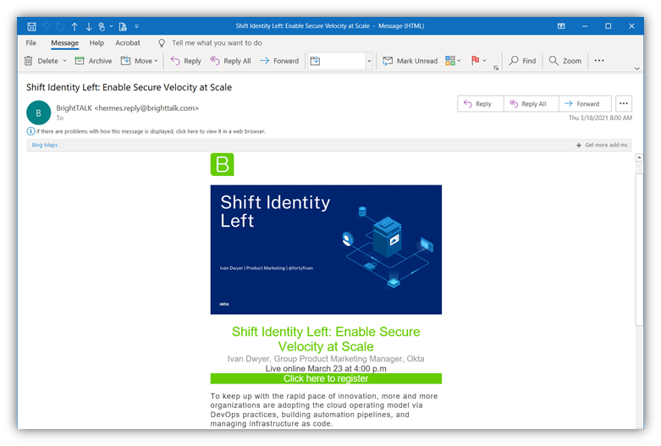Click the Tell me lightbulb icon
661x446 pixels.
click(x=162, y=43)
